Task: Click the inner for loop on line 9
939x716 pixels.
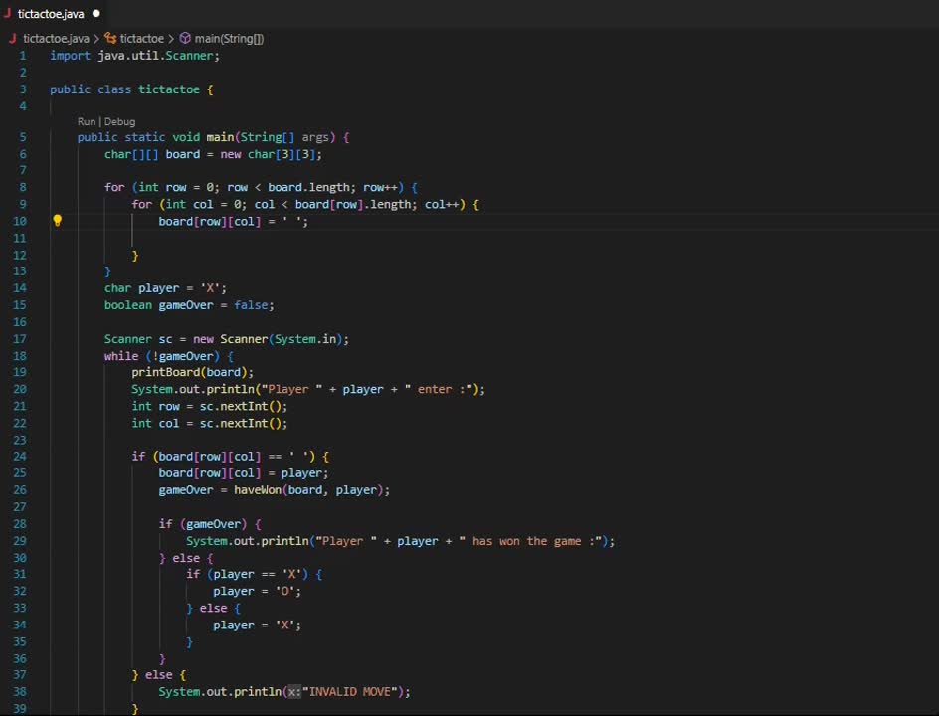Action: [x=305, y=204]
